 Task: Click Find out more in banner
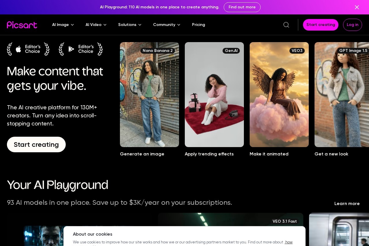pyautogui.click(x=242, y=7)
